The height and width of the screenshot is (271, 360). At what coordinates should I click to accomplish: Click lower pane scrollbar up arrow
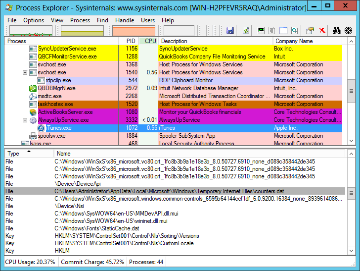tap(351, 154)
